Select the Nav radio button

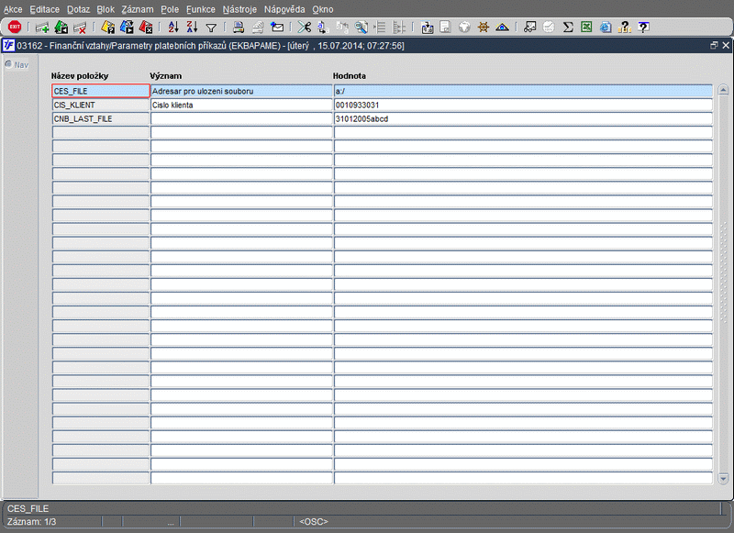tap(8, 64)
